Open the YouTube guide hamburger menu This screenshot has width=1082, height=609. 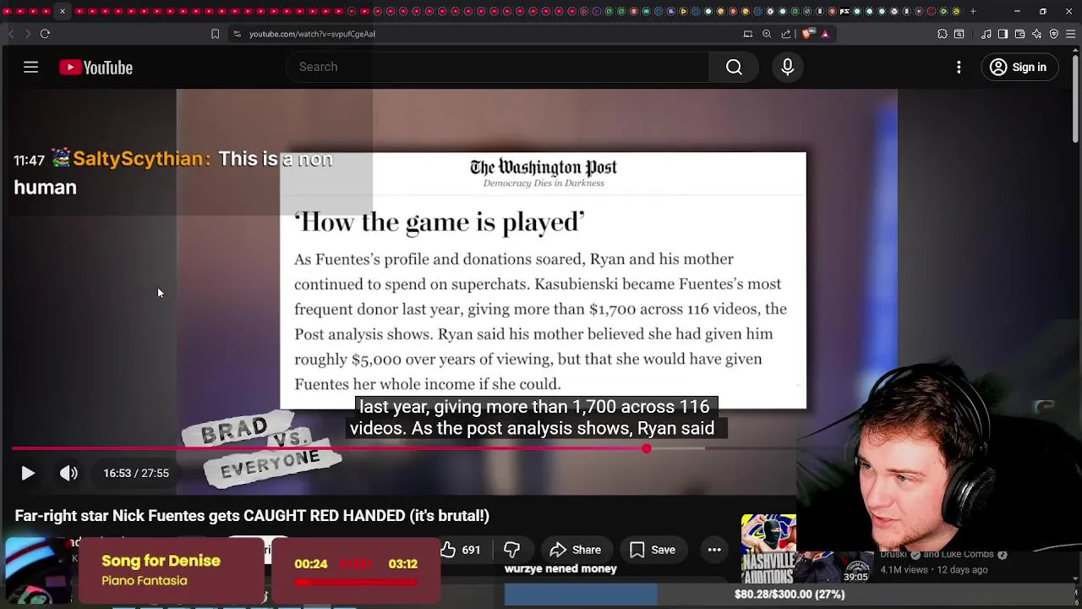[30, 67]
